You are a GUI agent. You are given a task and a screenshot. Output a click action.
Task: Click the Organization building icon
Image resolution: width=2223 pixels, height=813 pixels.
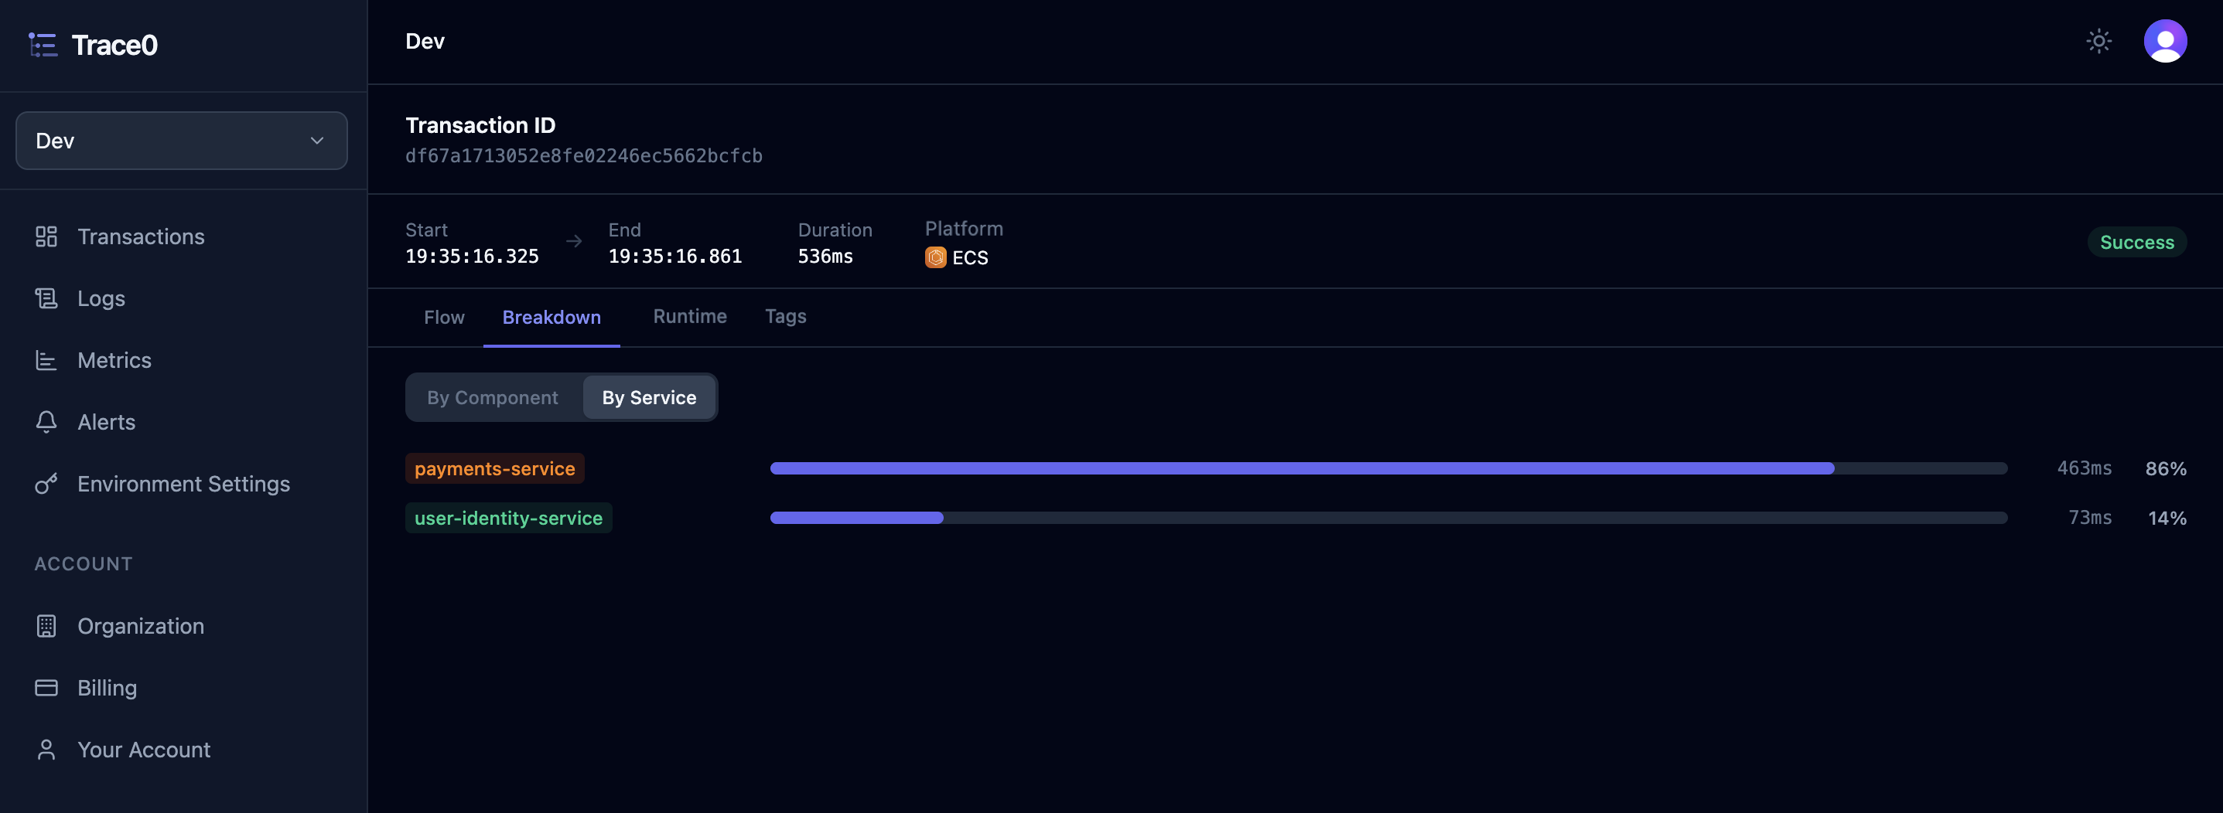(46, 626)
